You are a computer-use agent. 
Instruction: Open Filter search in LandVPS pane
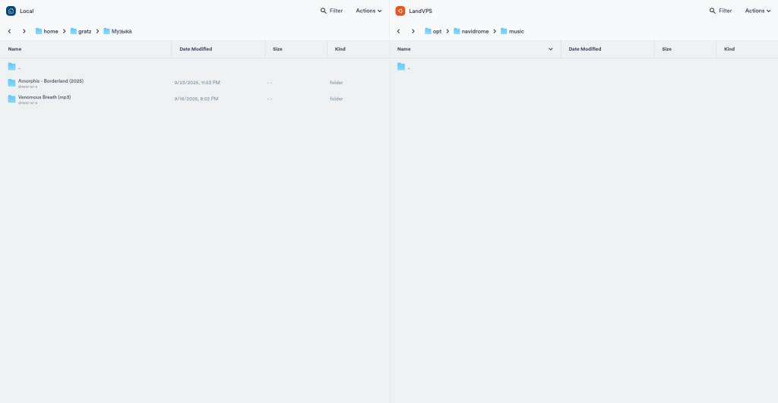click(x=720, y=11)
